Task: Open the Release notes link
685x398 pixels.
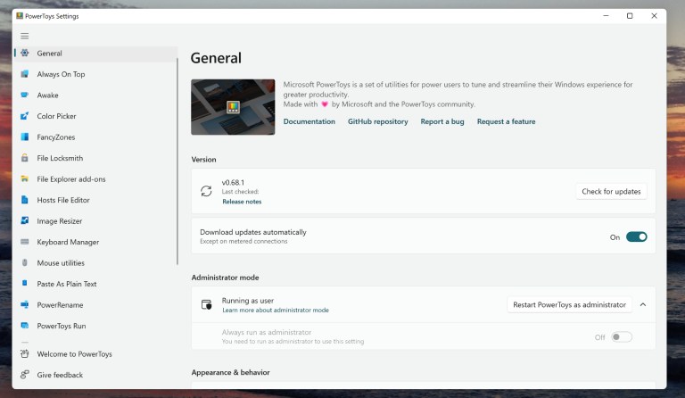Action: click(x=242, y=202)
